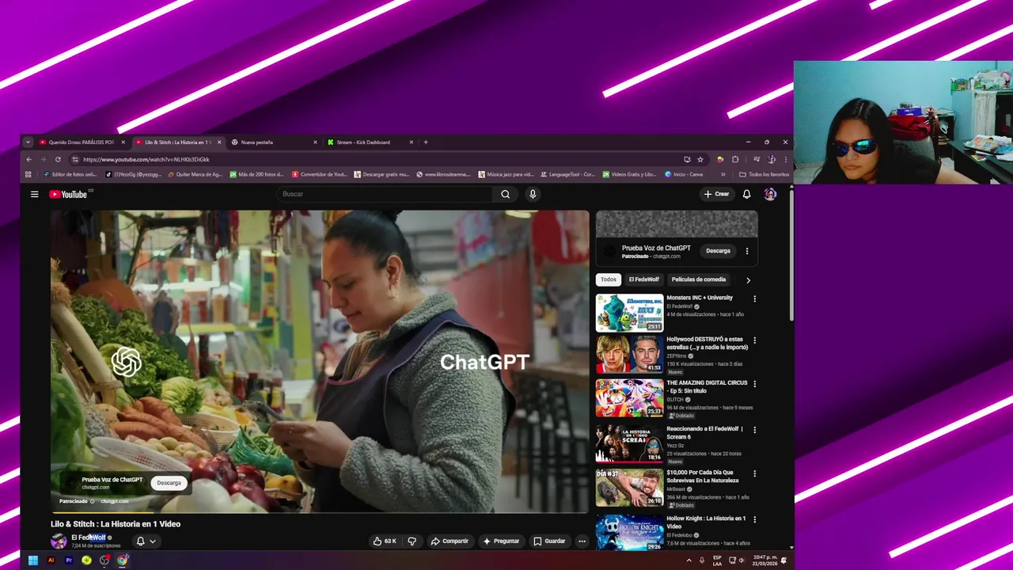Viewport: 1013px width, 570px height.
Task: Reload the page in Chrome
Action: [58, 159]
